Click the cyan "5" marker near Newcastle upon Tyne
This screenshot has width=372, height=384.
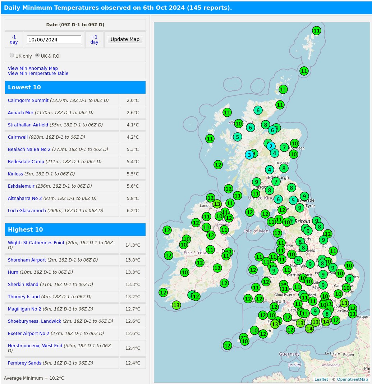[293, 200]
